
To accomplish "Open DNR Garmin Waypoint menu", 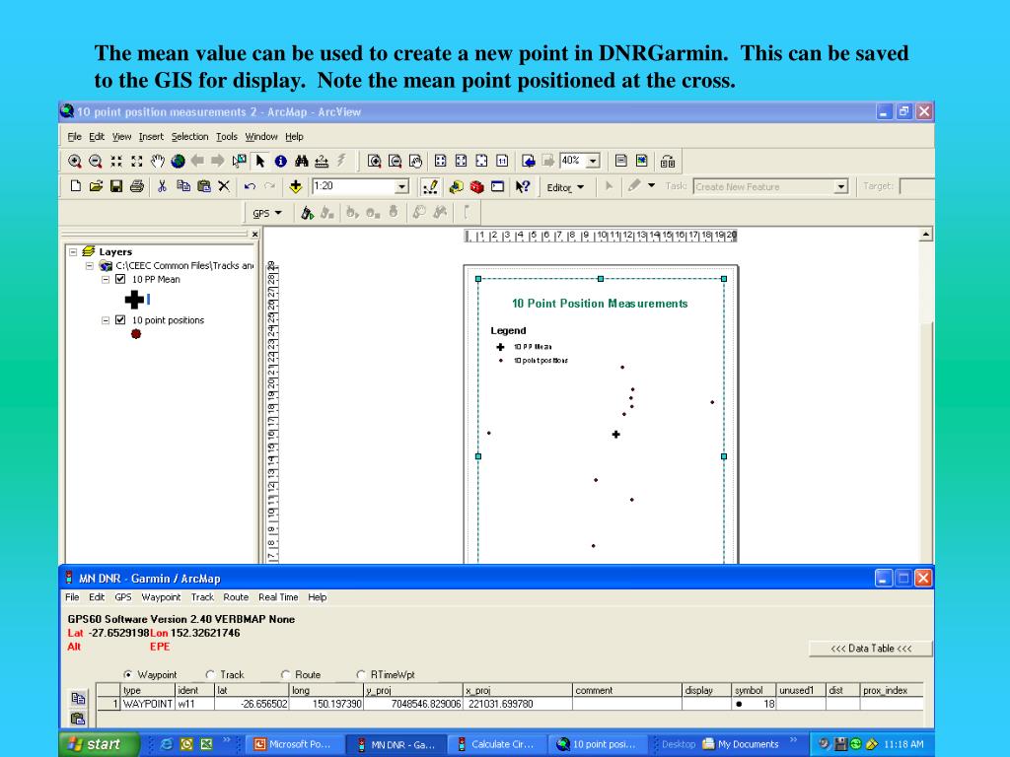I will point(161,597).
